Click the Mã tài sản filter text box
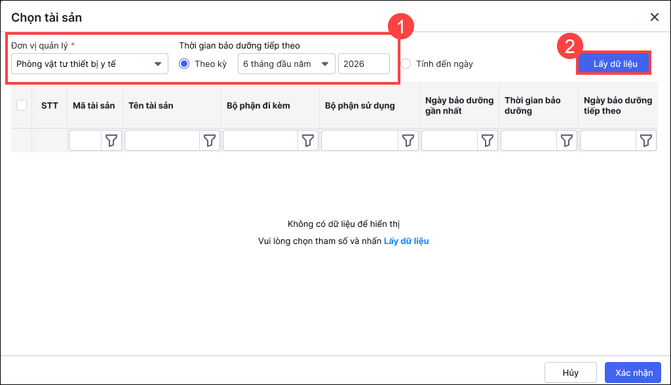 85,140
